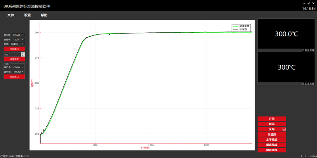
Task: Click 关闭串口 button below the 型号 dropdown
Action: coord(14,49)
